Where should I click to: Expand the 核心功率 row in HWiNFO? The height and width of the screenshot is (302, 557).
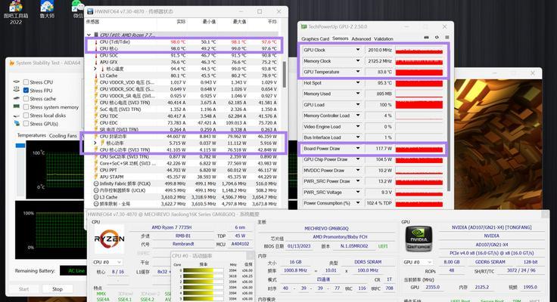pos(95,143)
